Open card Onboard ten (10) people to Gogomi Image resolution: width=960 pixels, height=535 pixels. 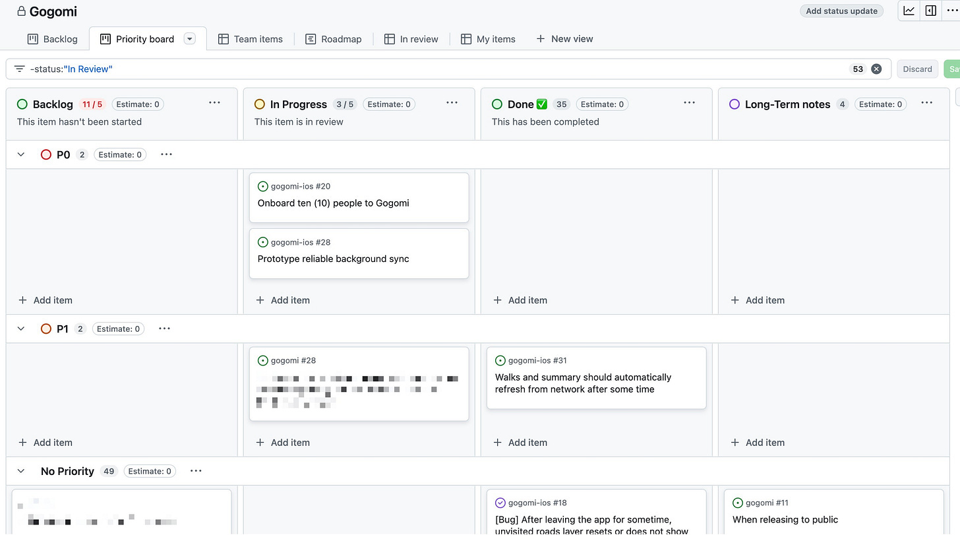(359, 198)
